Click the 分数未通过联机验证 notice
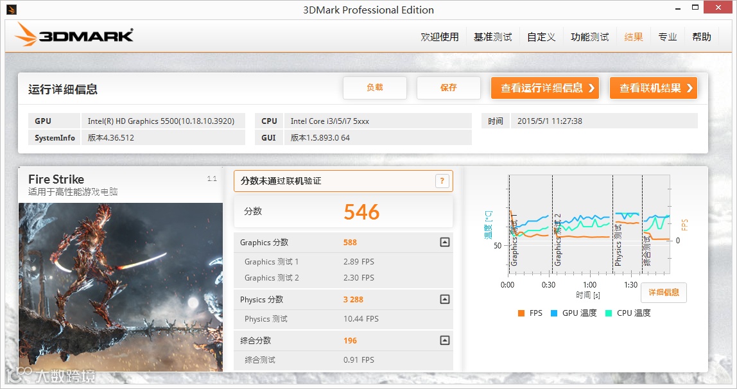 click(x=343, y=181)
